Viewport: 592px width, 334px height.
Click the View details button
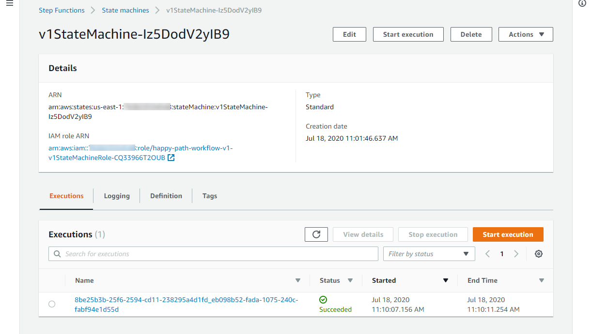[363, 234]
